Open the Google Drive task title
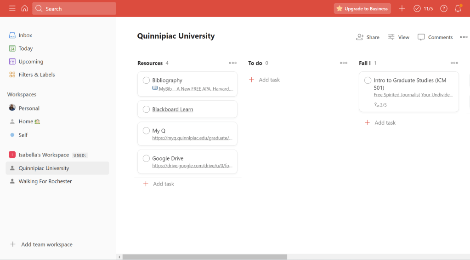 pyautogui.click(x=168, y=158)
